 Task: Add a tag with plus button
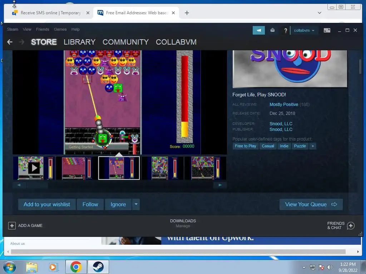(x=312, y=146)
